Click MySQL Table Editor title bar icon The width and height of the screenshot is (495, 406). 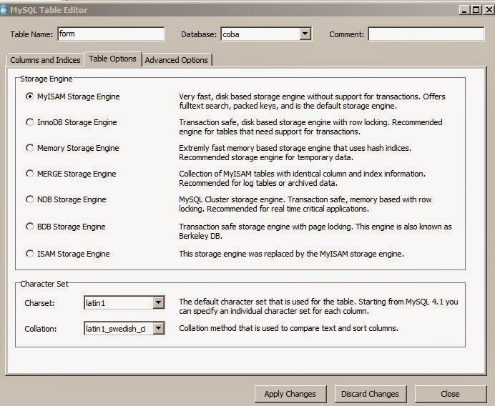click(x=3, y=10)
